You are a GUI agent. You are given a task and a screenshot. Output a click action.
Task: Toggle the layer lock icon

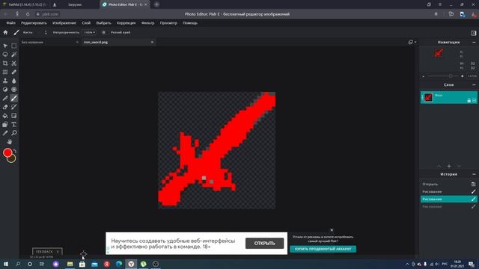point(469,100)
